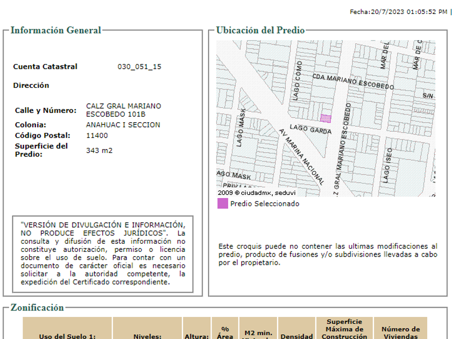Click the M2 min. column header

(x=258, y=329)
